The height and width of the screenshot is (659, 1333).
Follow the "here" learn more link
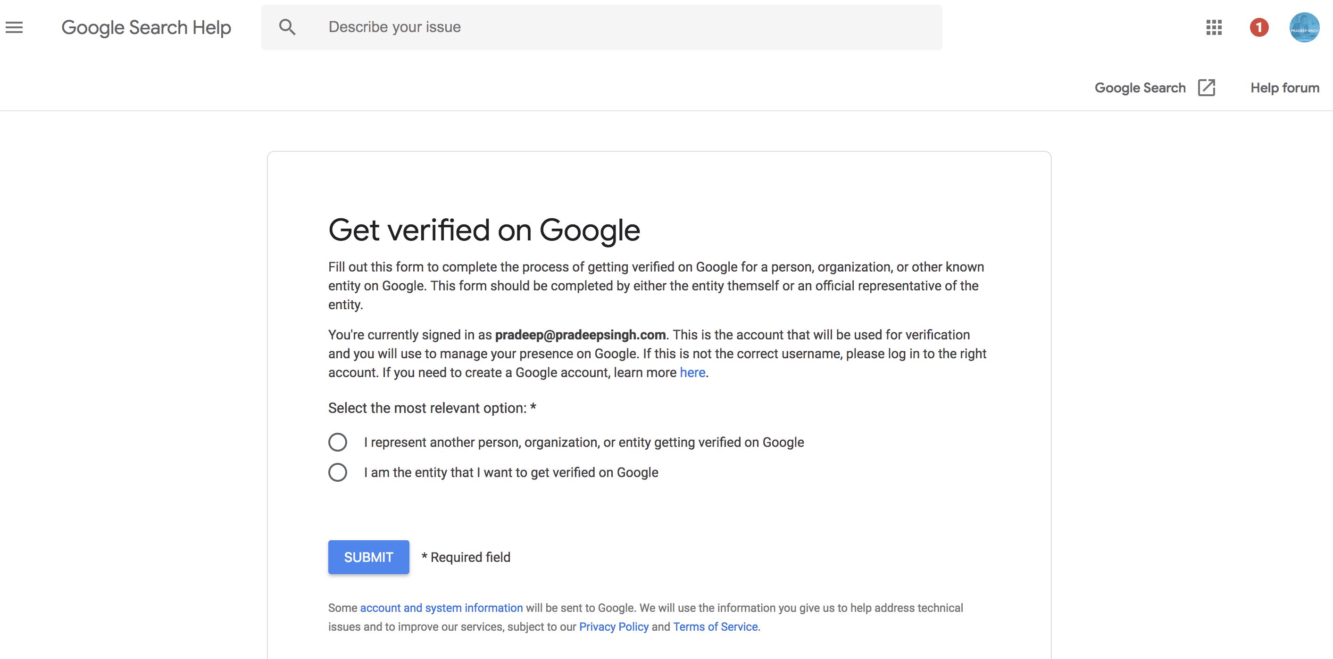[x=692, y=372]
